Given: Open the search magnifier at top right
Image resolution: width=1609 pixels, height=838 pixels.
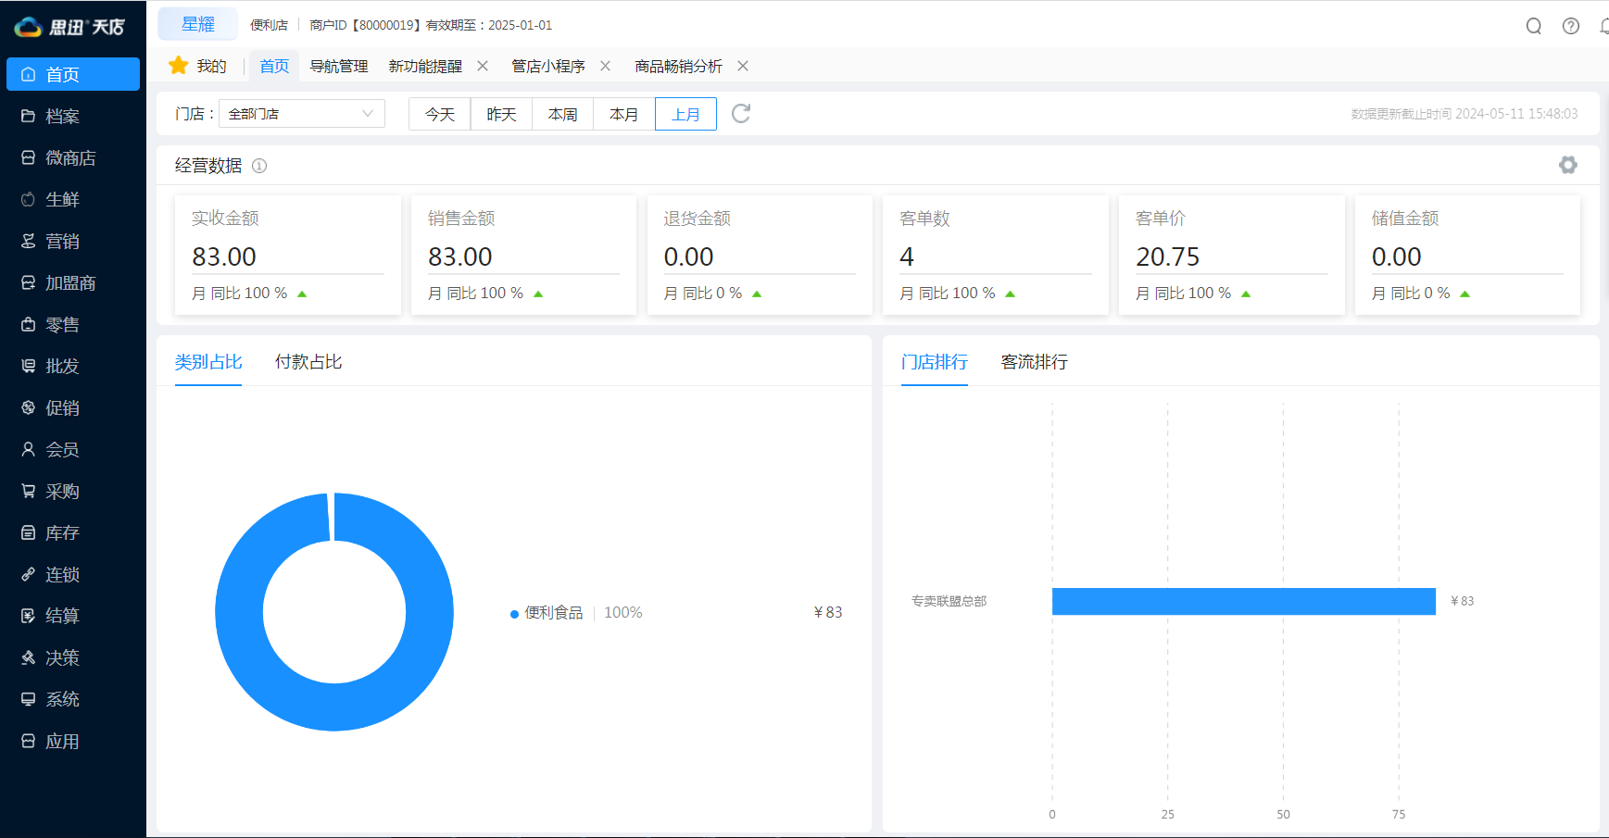Looking at the screenshot, I should pos(1534,26).
